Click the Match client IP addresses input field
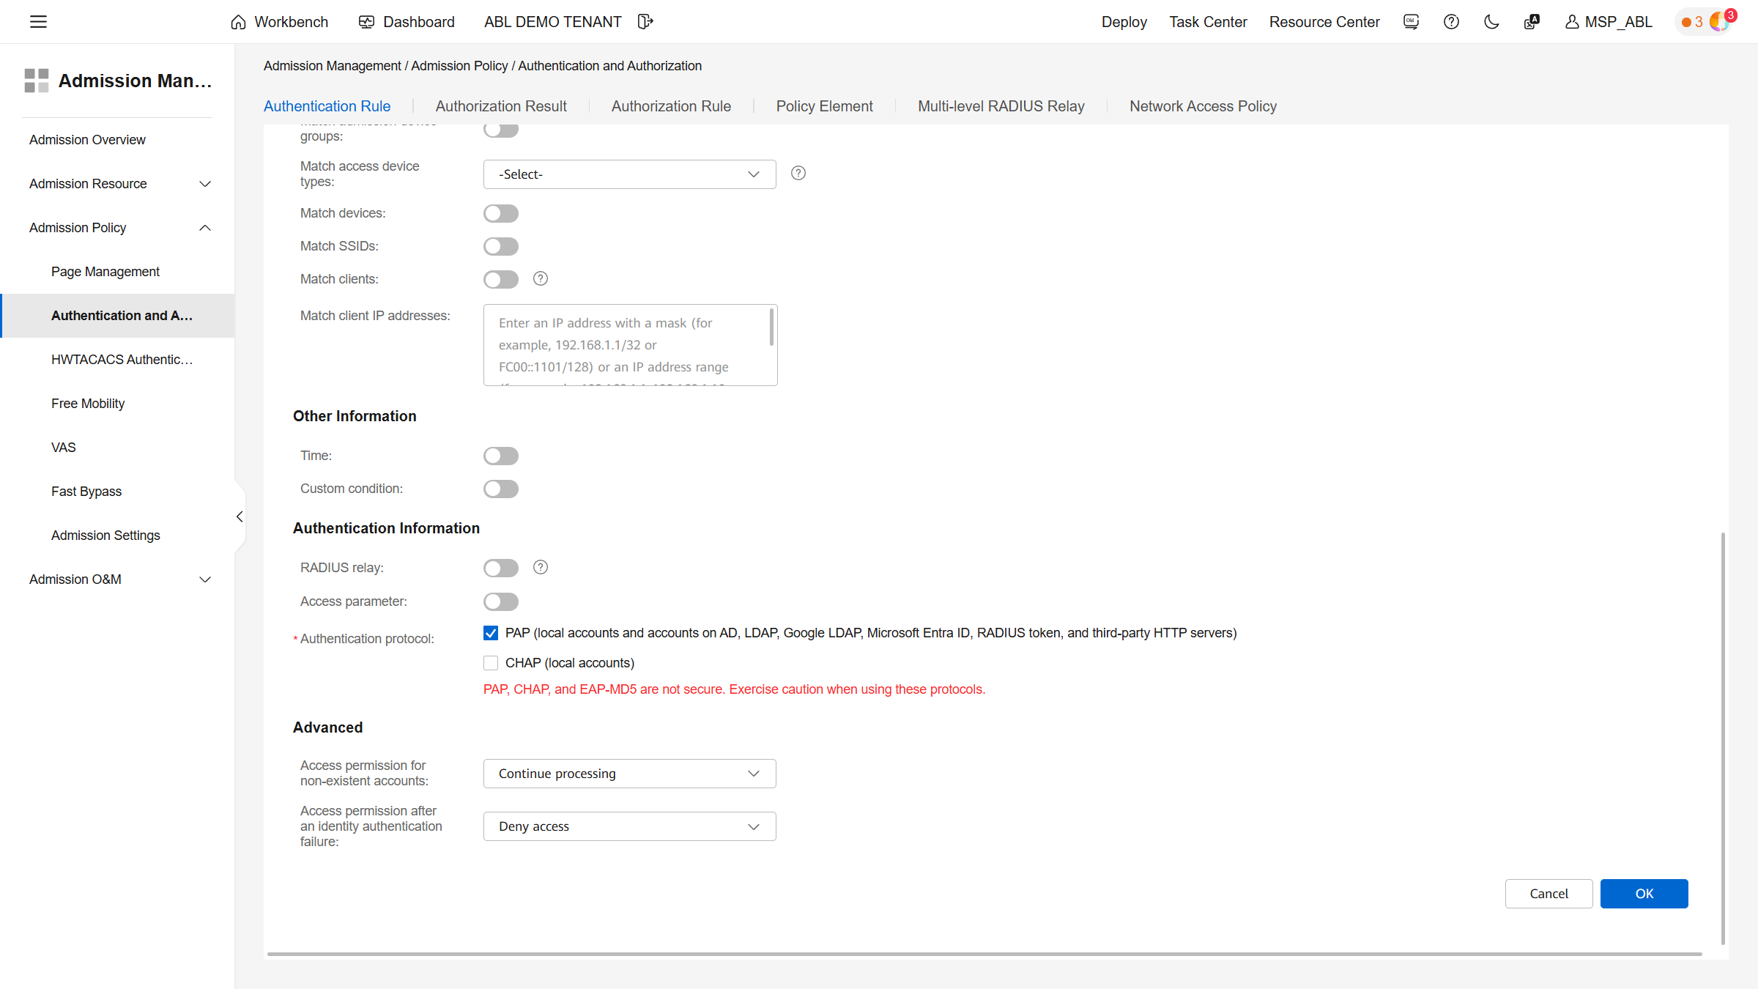 628,344
